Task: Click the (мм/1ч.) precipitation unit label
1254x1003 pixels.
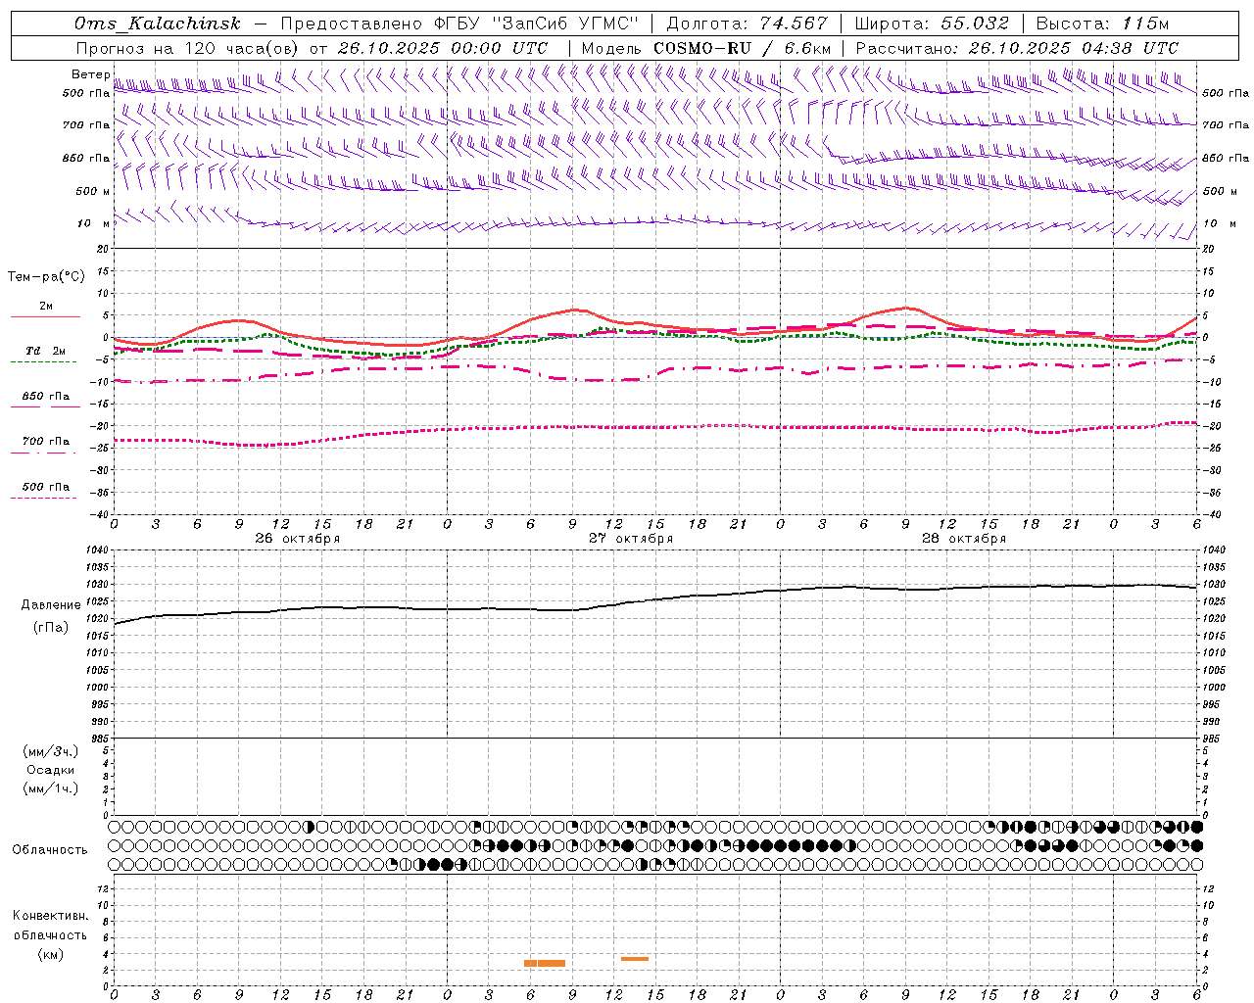Action: [51, 788]
